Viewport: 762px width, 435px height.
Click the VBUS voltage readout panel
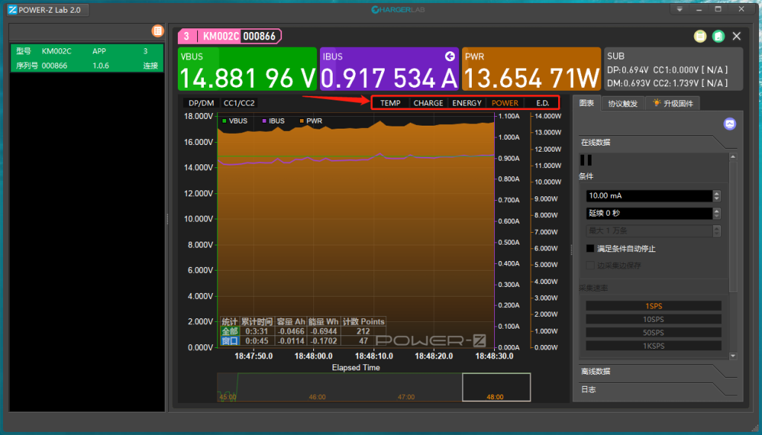pyautogui.click(x=247, y=69)
